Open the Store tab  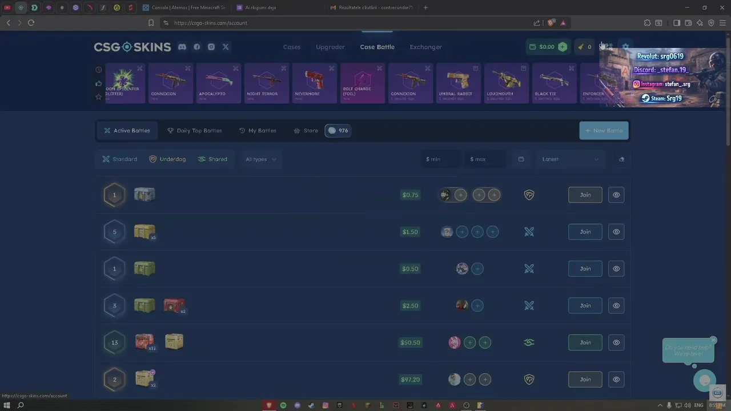[306, 131]
